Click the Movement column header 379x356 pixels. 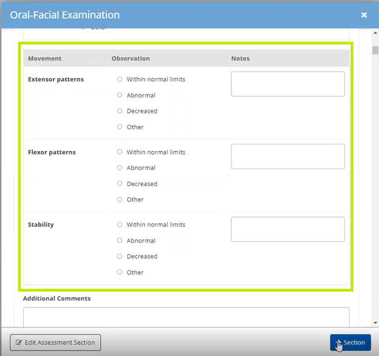pyautogui.click(x=45, y=58)
